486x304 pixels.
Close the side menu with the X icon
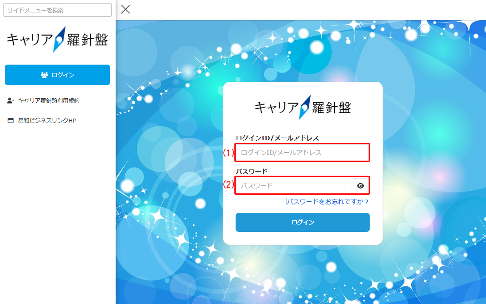[125, 9]
